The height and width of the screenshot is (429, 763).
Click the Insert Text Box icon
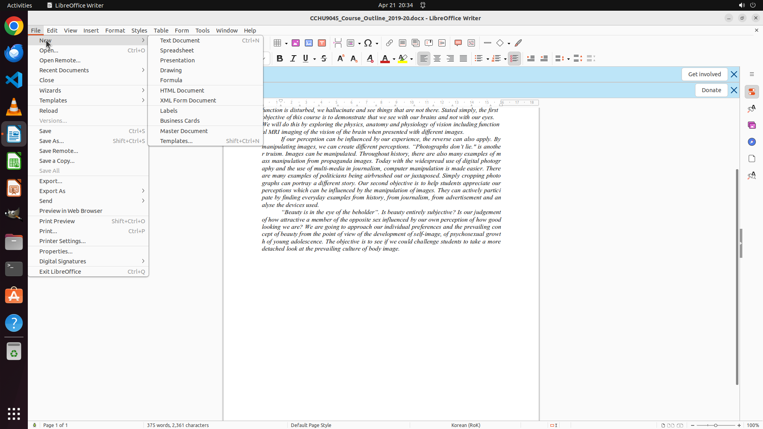coord(322,43)
